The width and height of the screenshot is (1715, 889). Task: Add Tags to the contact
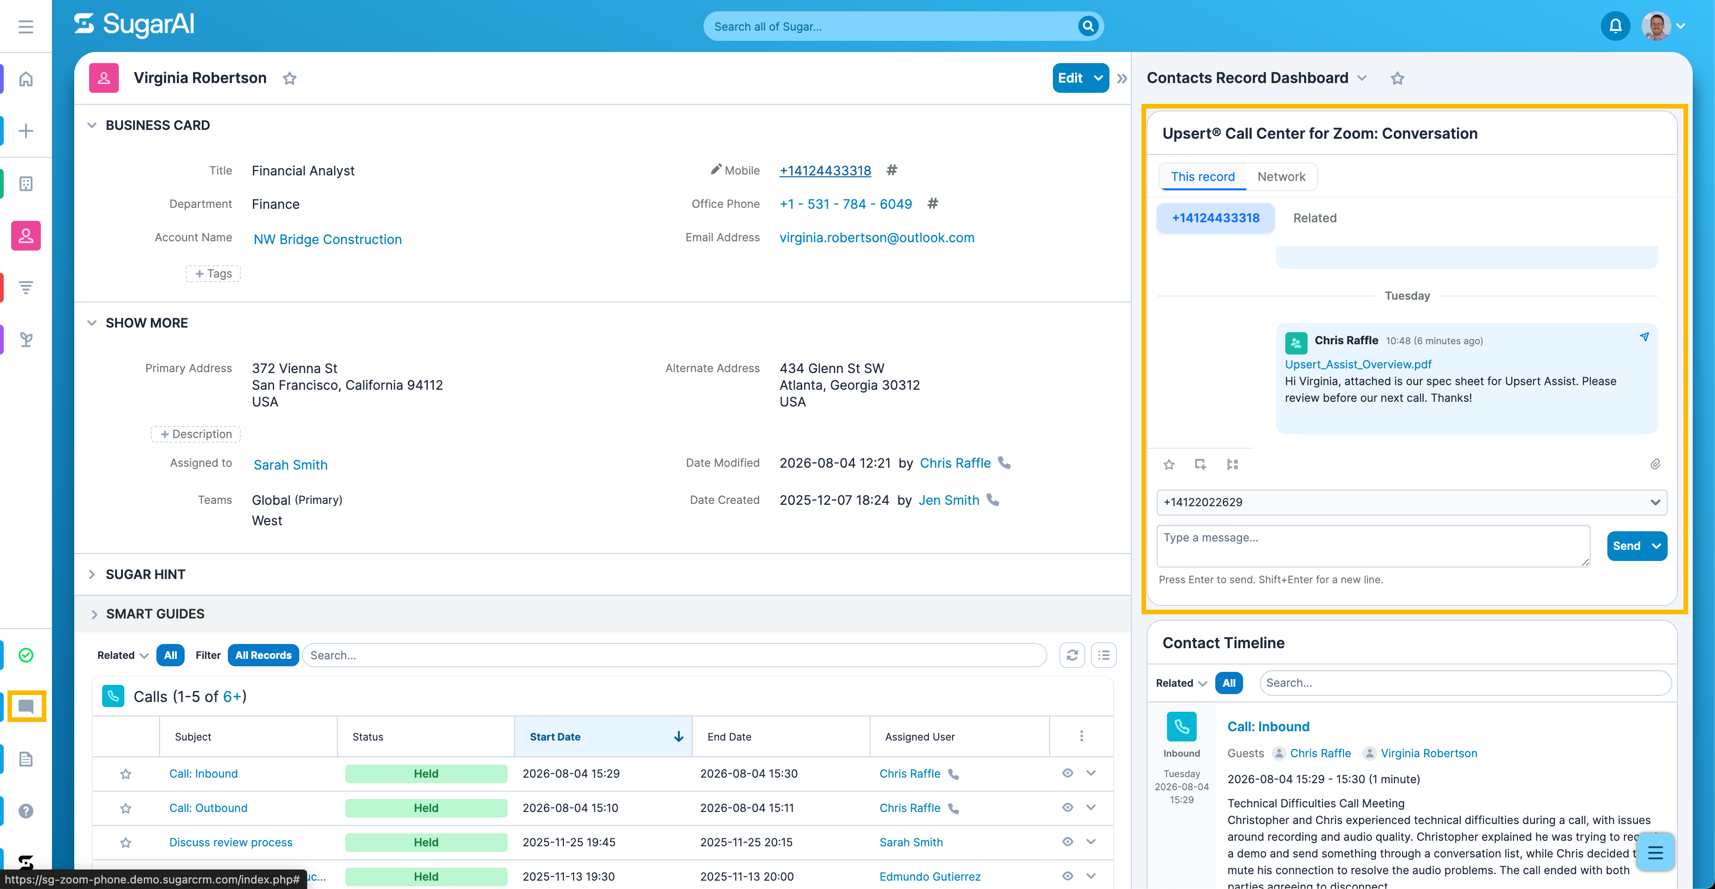pyautogui.click(x=213, y=274)
